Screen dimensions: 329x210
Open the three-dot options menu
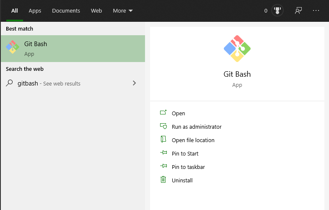pyautogui.click(x=316, y=11)
